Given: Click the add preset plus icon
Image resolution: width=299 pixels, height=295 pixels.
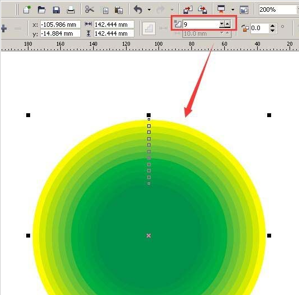Looking at the screenshot, I should pos(4,28).
